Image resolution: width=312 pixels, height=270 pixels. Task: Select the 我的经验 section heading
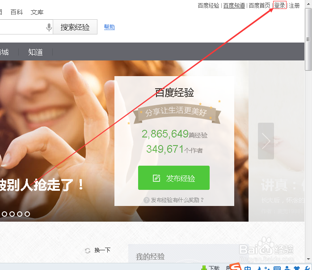point(150,257)
